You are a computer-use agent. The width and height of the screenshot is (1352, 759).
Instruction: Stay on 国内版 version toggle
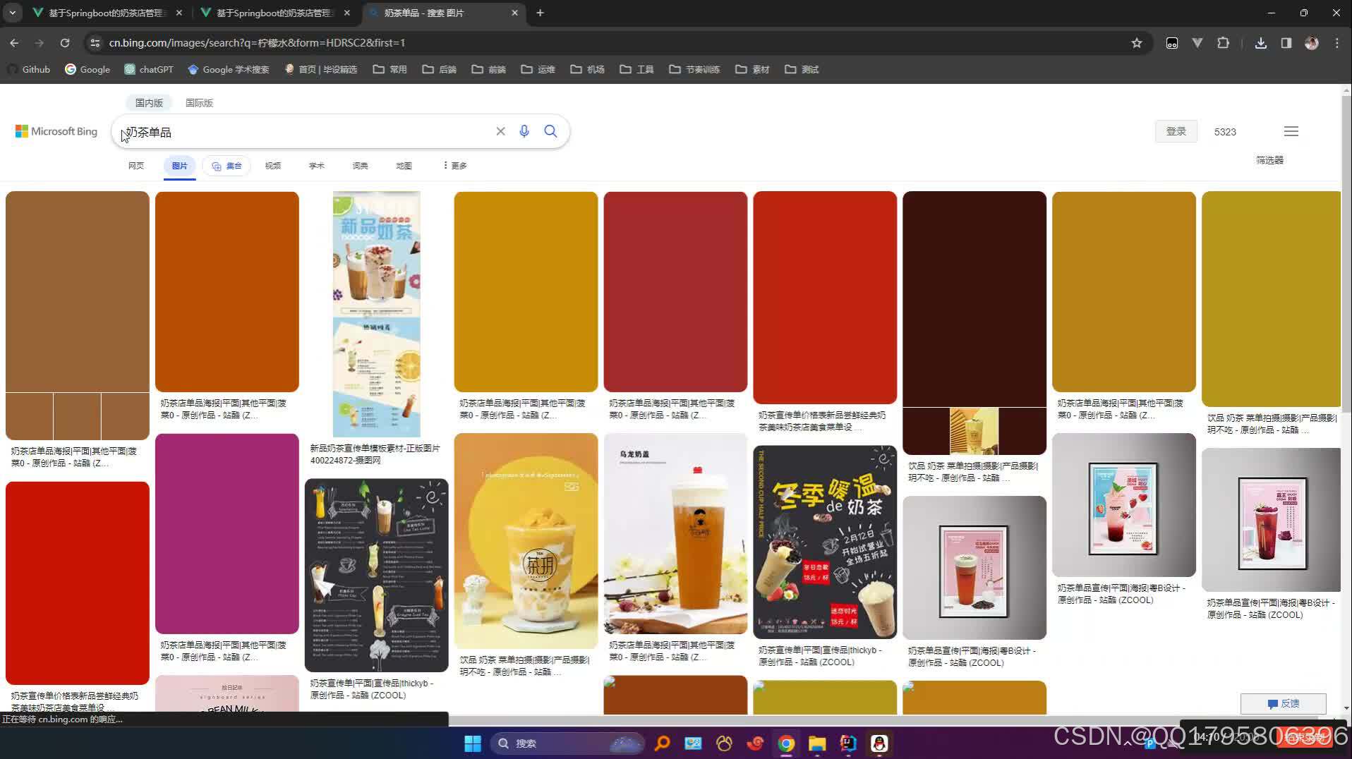tap(149, 102)
